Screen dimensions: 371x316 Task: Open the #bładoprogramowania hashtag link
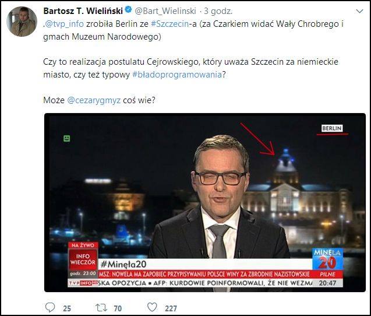pos(177,75)
